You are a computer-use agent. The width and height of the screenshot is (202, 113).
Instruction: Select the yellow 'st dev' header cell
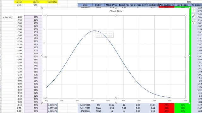point(36,2)
